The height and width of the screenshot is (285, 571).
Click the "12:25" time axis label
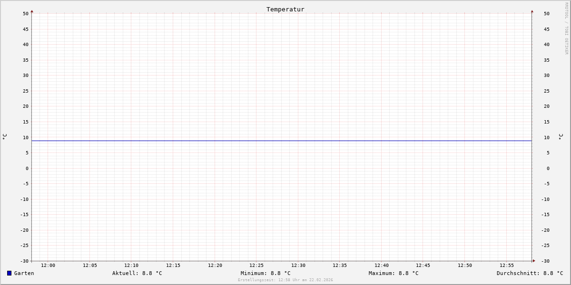point(256,266)
